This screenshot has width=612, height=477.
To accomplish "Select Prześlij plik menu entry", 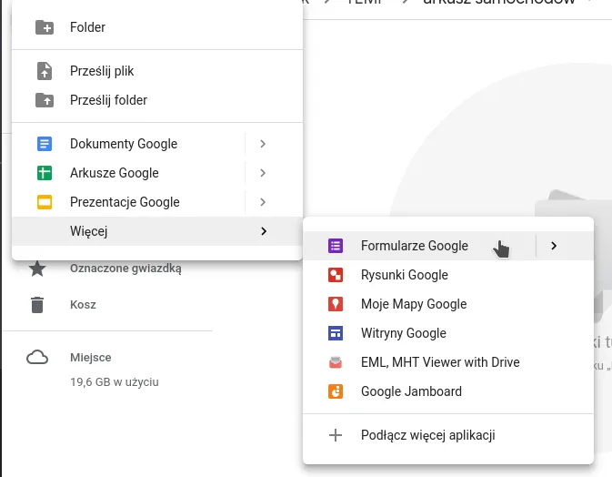I will pos(157,71).
